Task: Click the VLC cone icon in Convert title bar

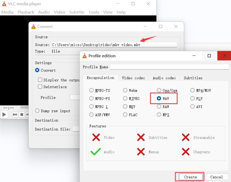Action: click(x=33, y=27)
